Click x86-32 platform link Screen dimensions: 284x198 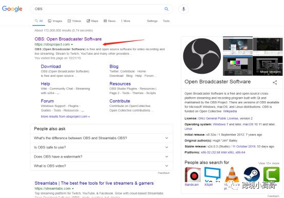click(217, 152)
